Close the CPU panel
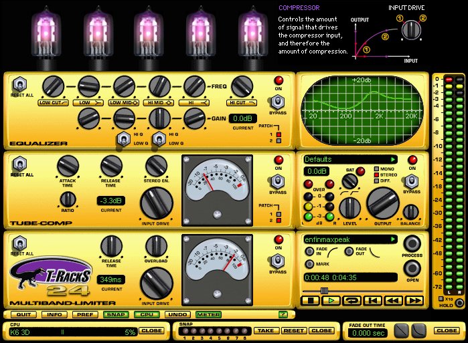The height and width of the screenshot is (343, 468). (x=151, y=330)
